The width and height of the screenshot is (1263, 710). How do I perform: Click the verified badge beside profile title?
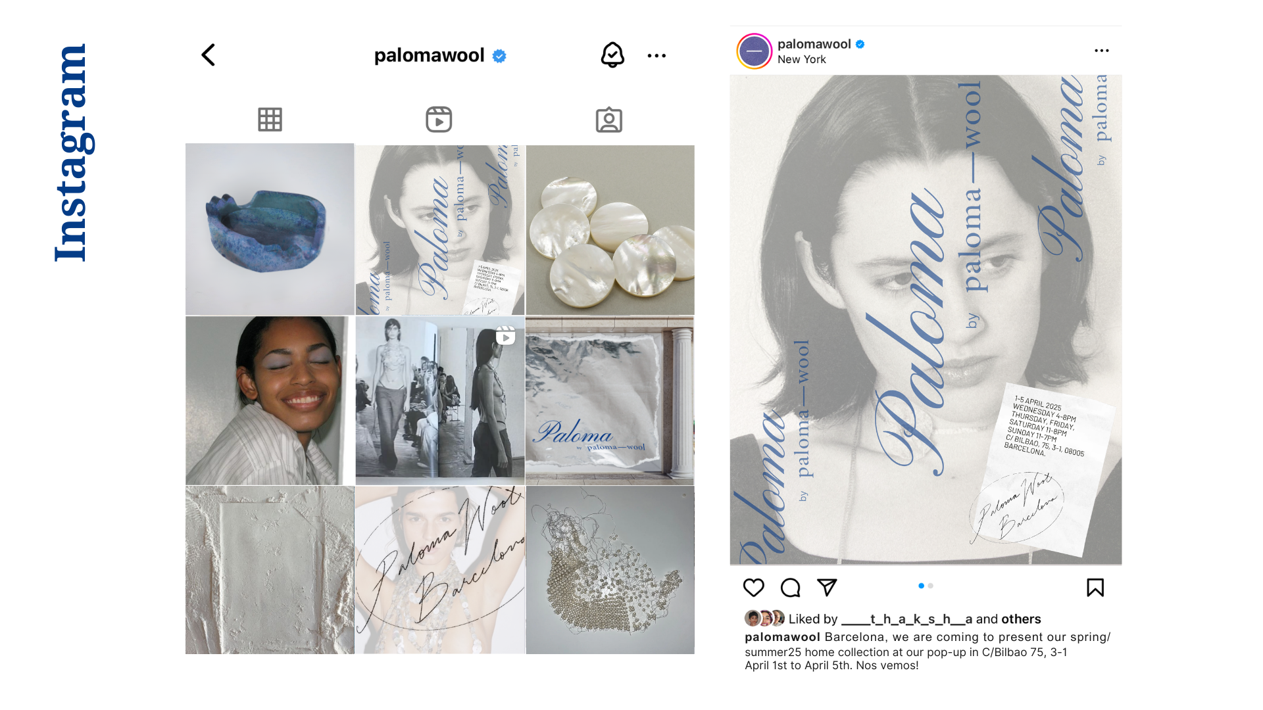pyautogui.click(x=499, y=57)
